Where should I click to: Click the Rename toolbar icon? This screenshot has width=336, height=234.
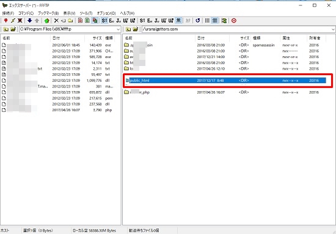click(x=63, y=21)
